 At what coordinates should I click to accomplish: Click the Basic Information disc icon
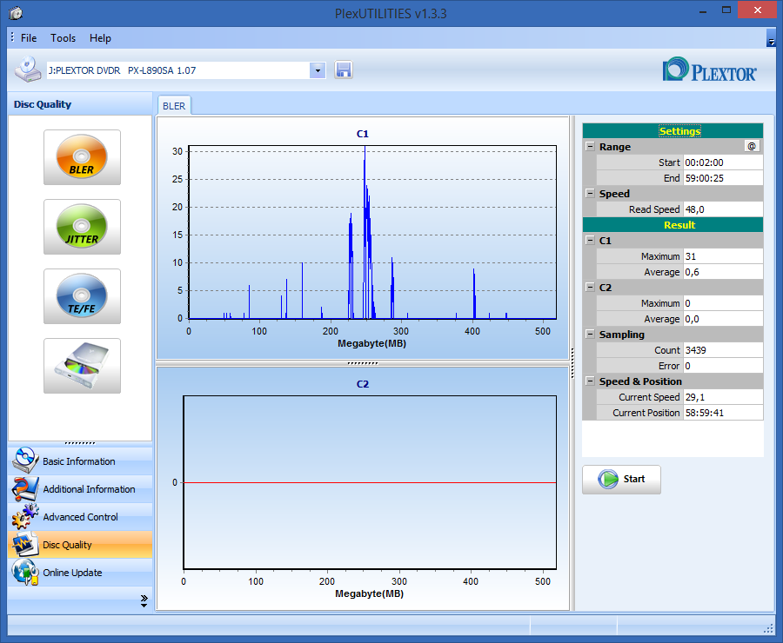(25, 461)
